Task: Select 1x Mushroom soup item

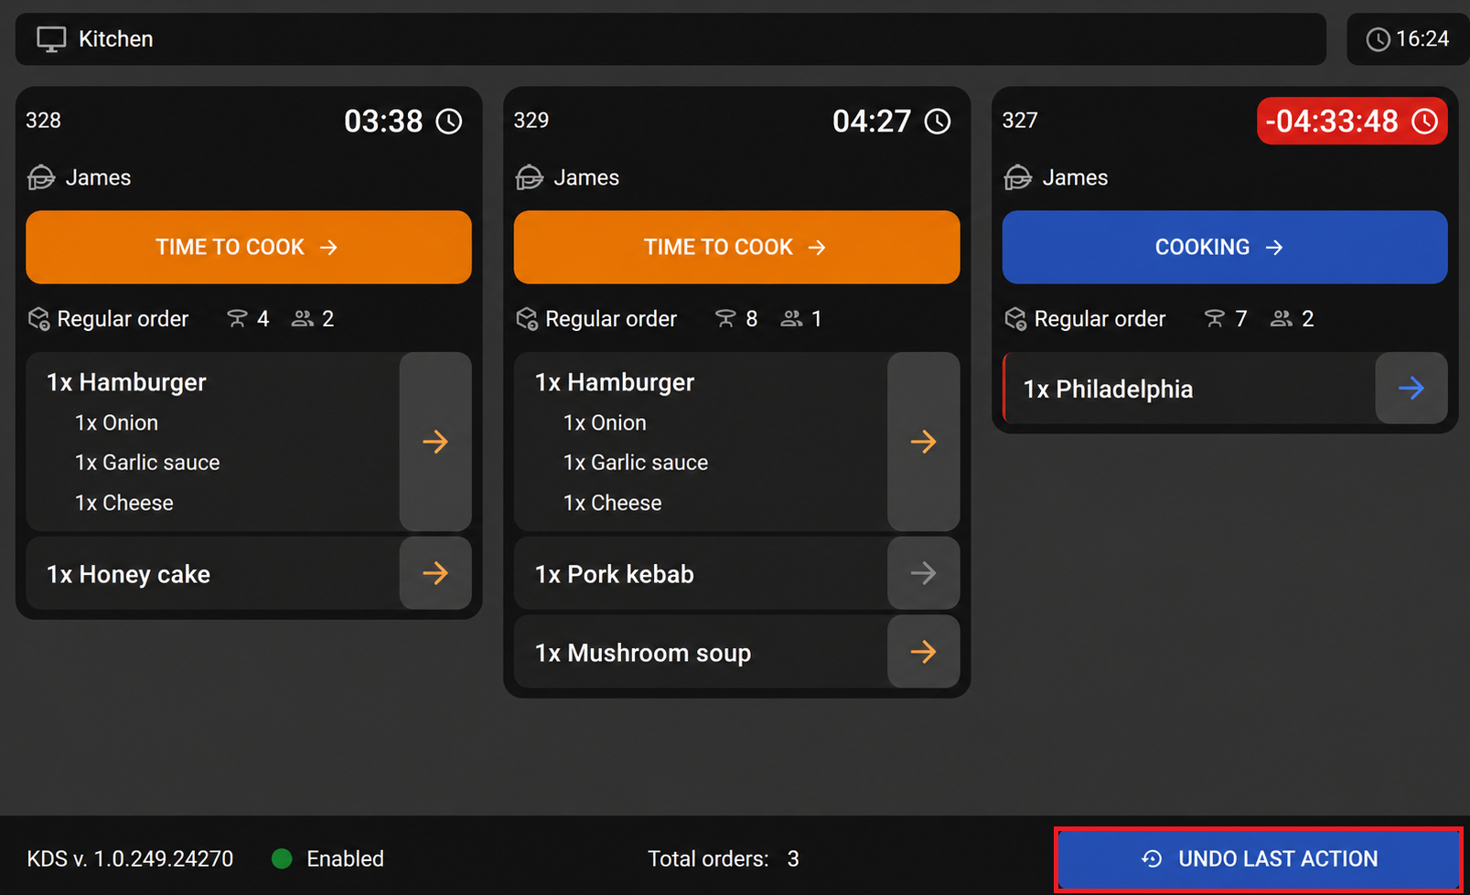Action: pyautogui.click(x=701, y=652)
